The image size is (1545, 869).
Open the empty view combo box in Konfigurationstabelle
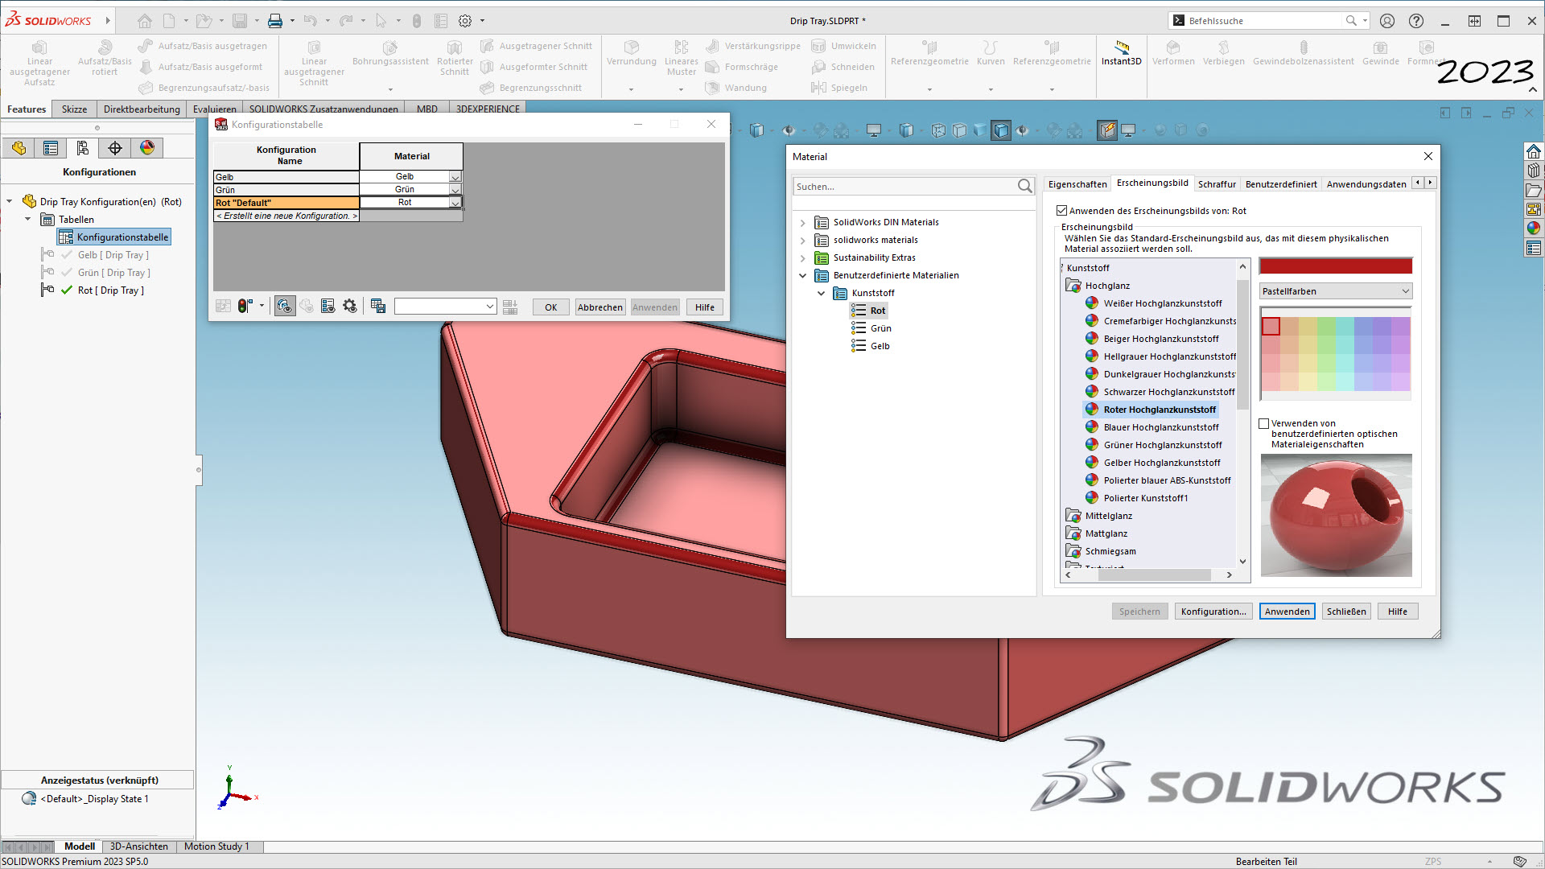445,307
